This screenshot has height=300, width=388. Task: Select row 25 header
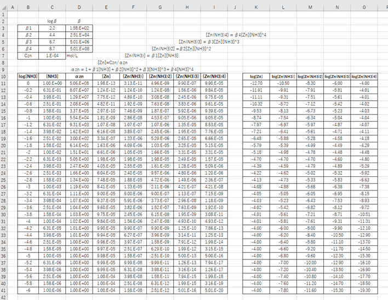3,180
